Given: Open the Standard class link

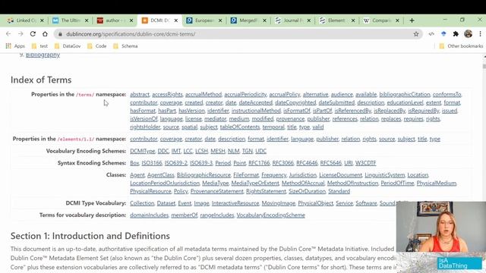Looking at the screenshot, I should 339,191.
